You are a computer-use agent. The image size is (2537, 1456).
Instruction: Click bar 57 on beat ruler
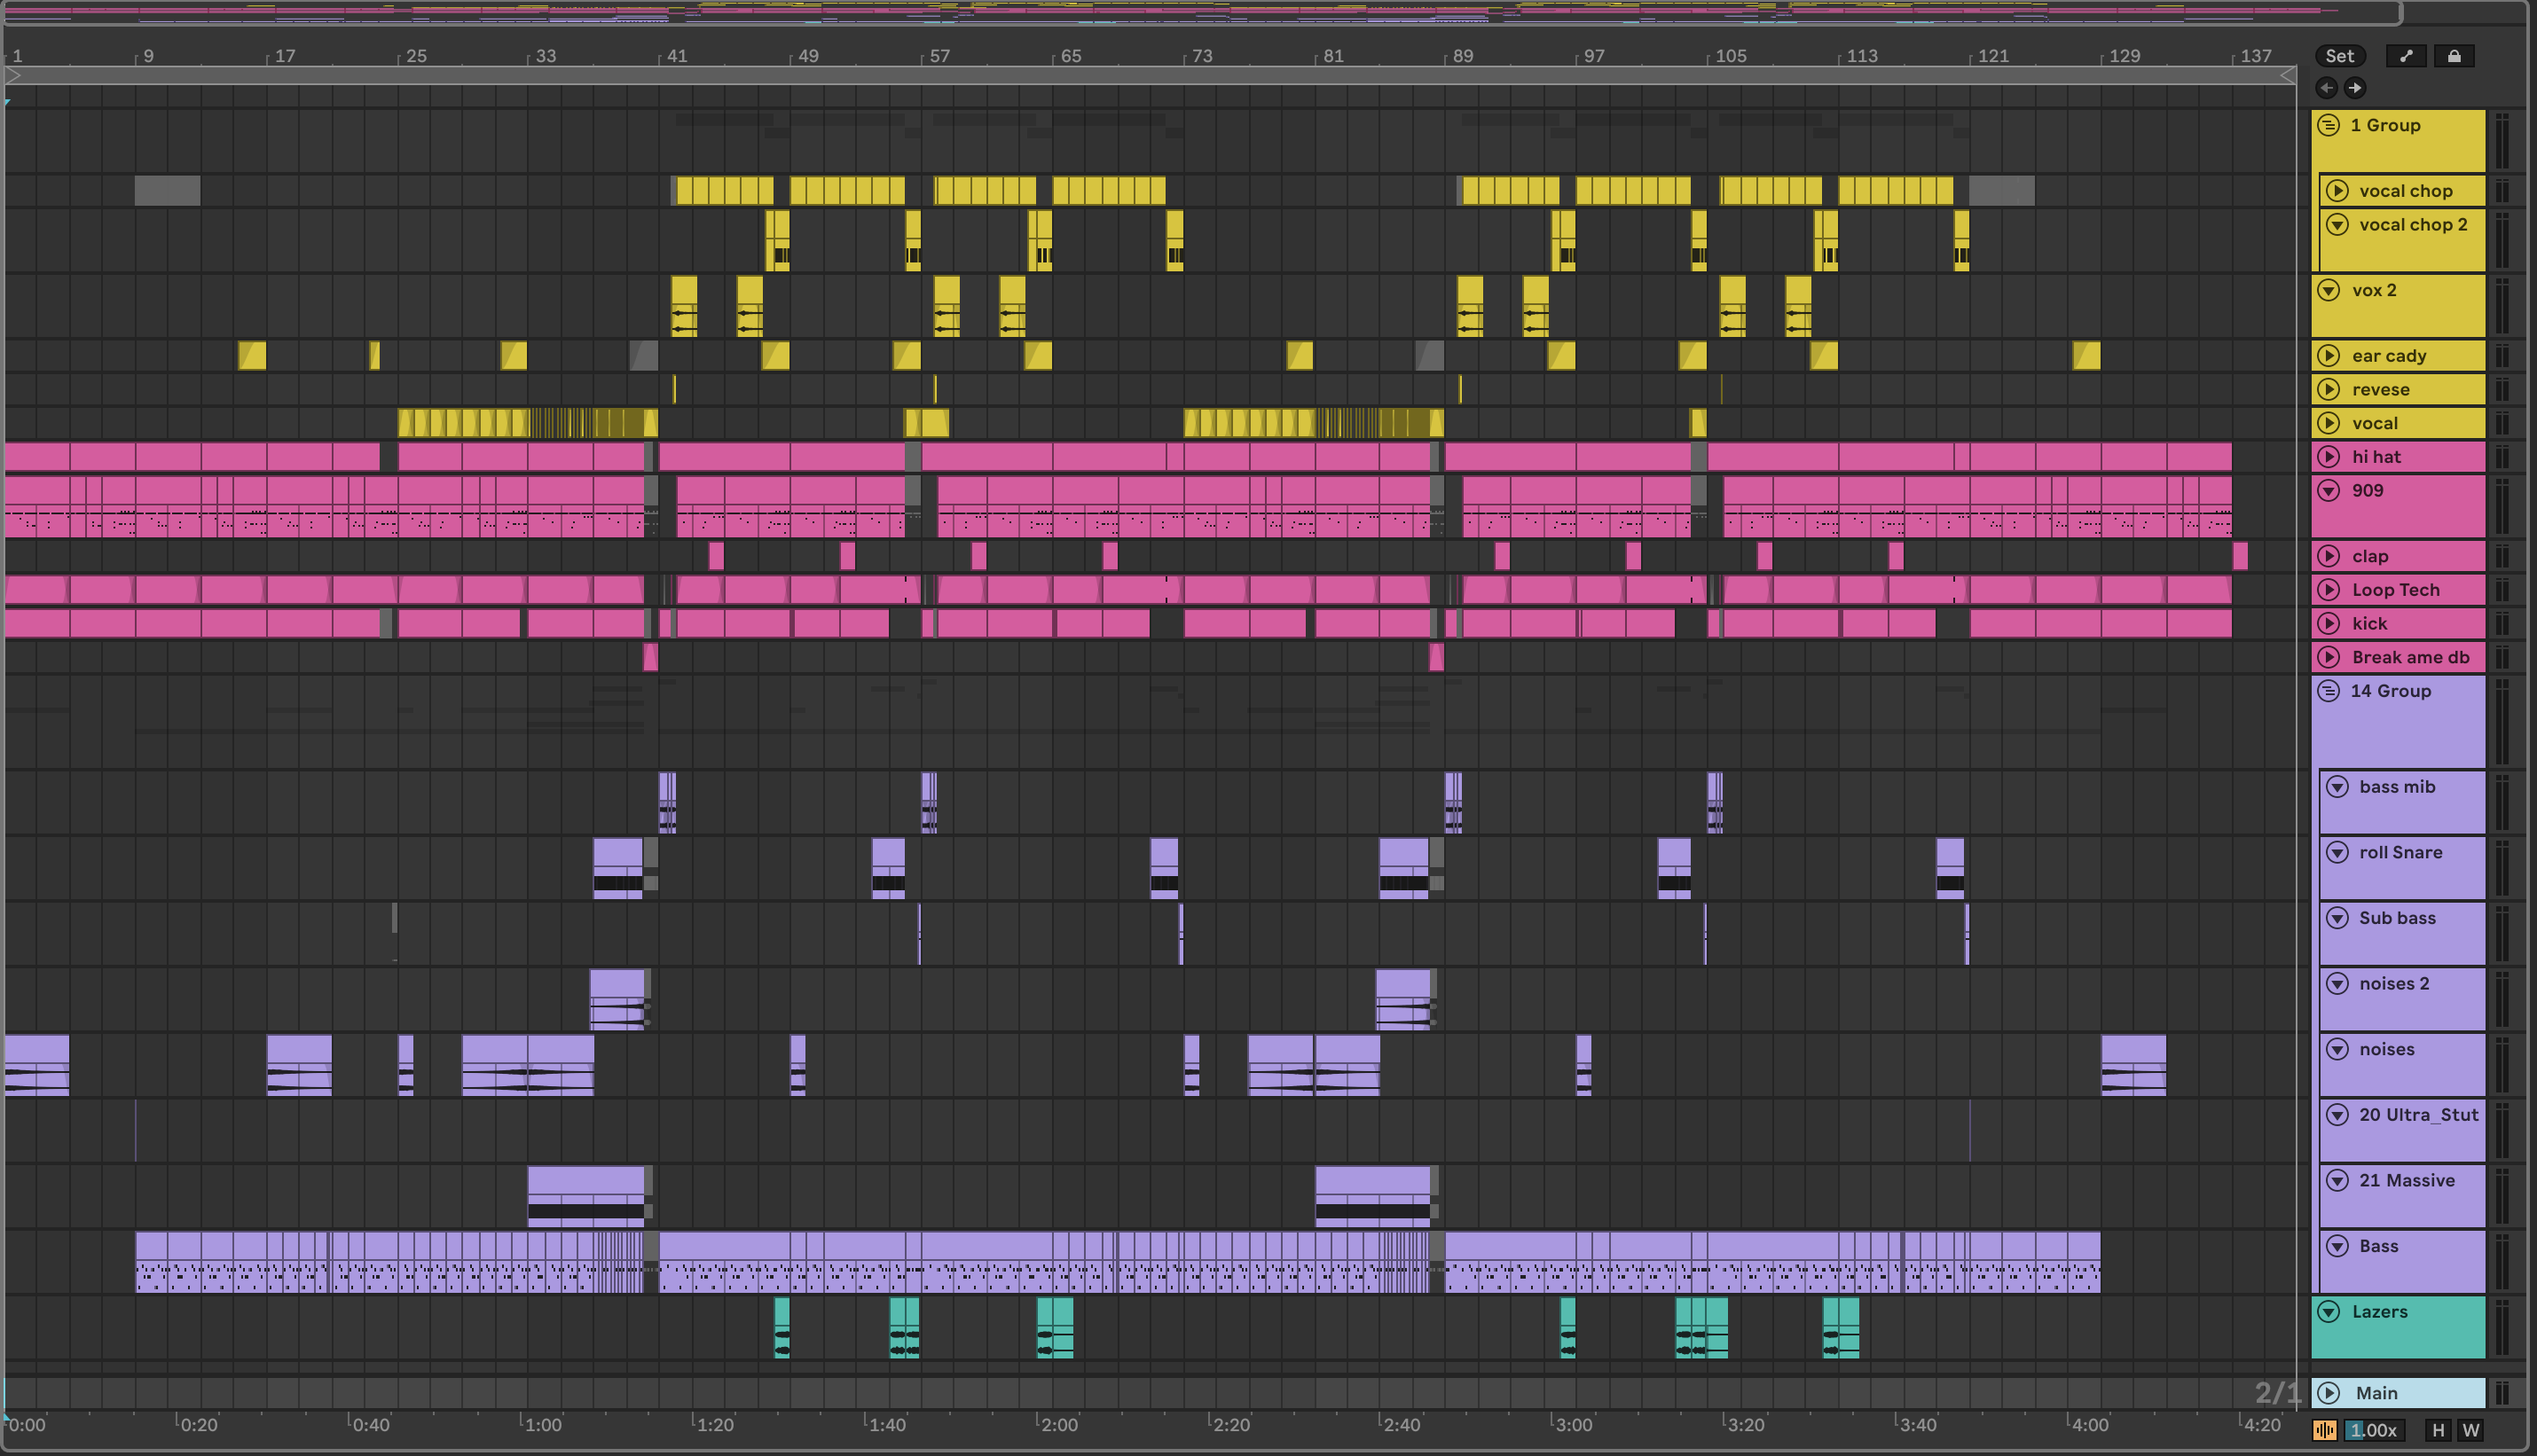[939, 56]
